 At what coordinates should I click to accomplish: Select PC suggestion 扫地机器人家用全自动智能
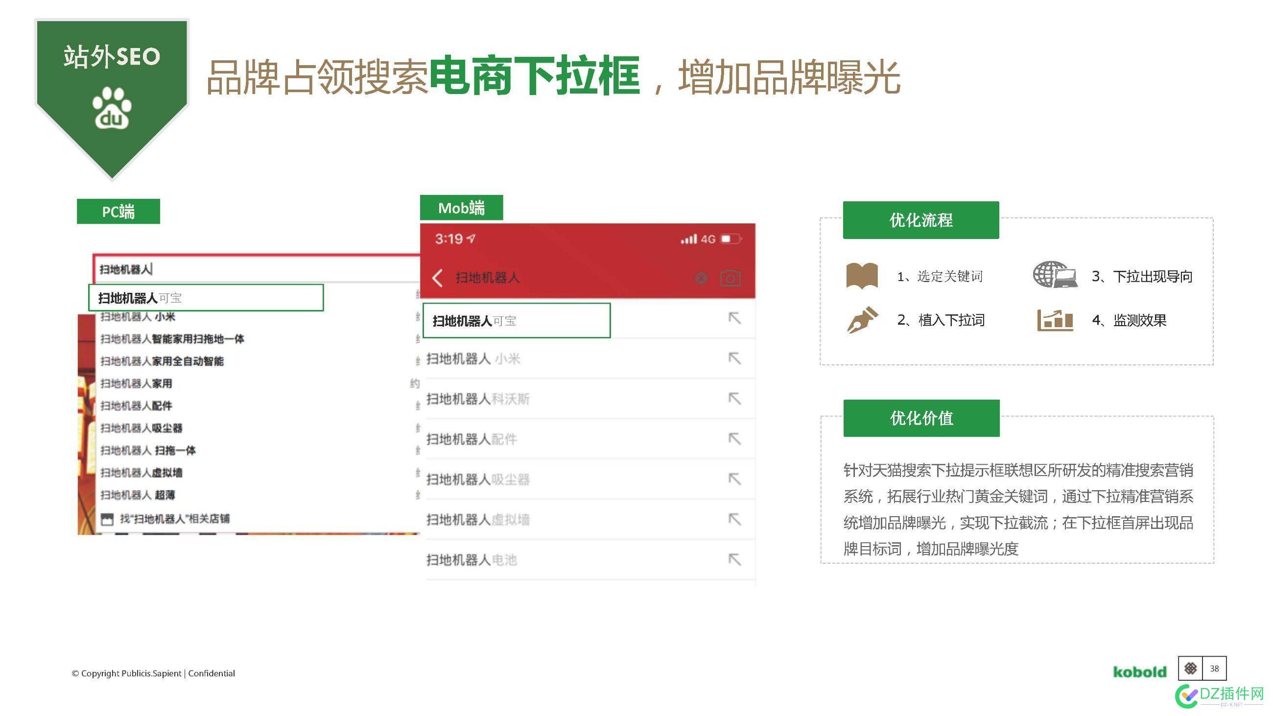(162, 361)
